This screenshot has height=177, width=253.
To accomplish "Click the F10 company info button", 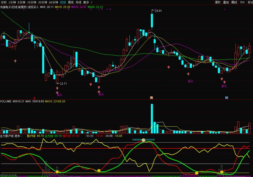I will click(242, 2).
